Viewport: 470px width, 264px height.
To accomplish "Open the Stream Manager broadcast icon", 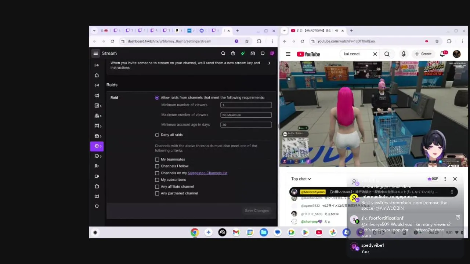I will 97,85.
